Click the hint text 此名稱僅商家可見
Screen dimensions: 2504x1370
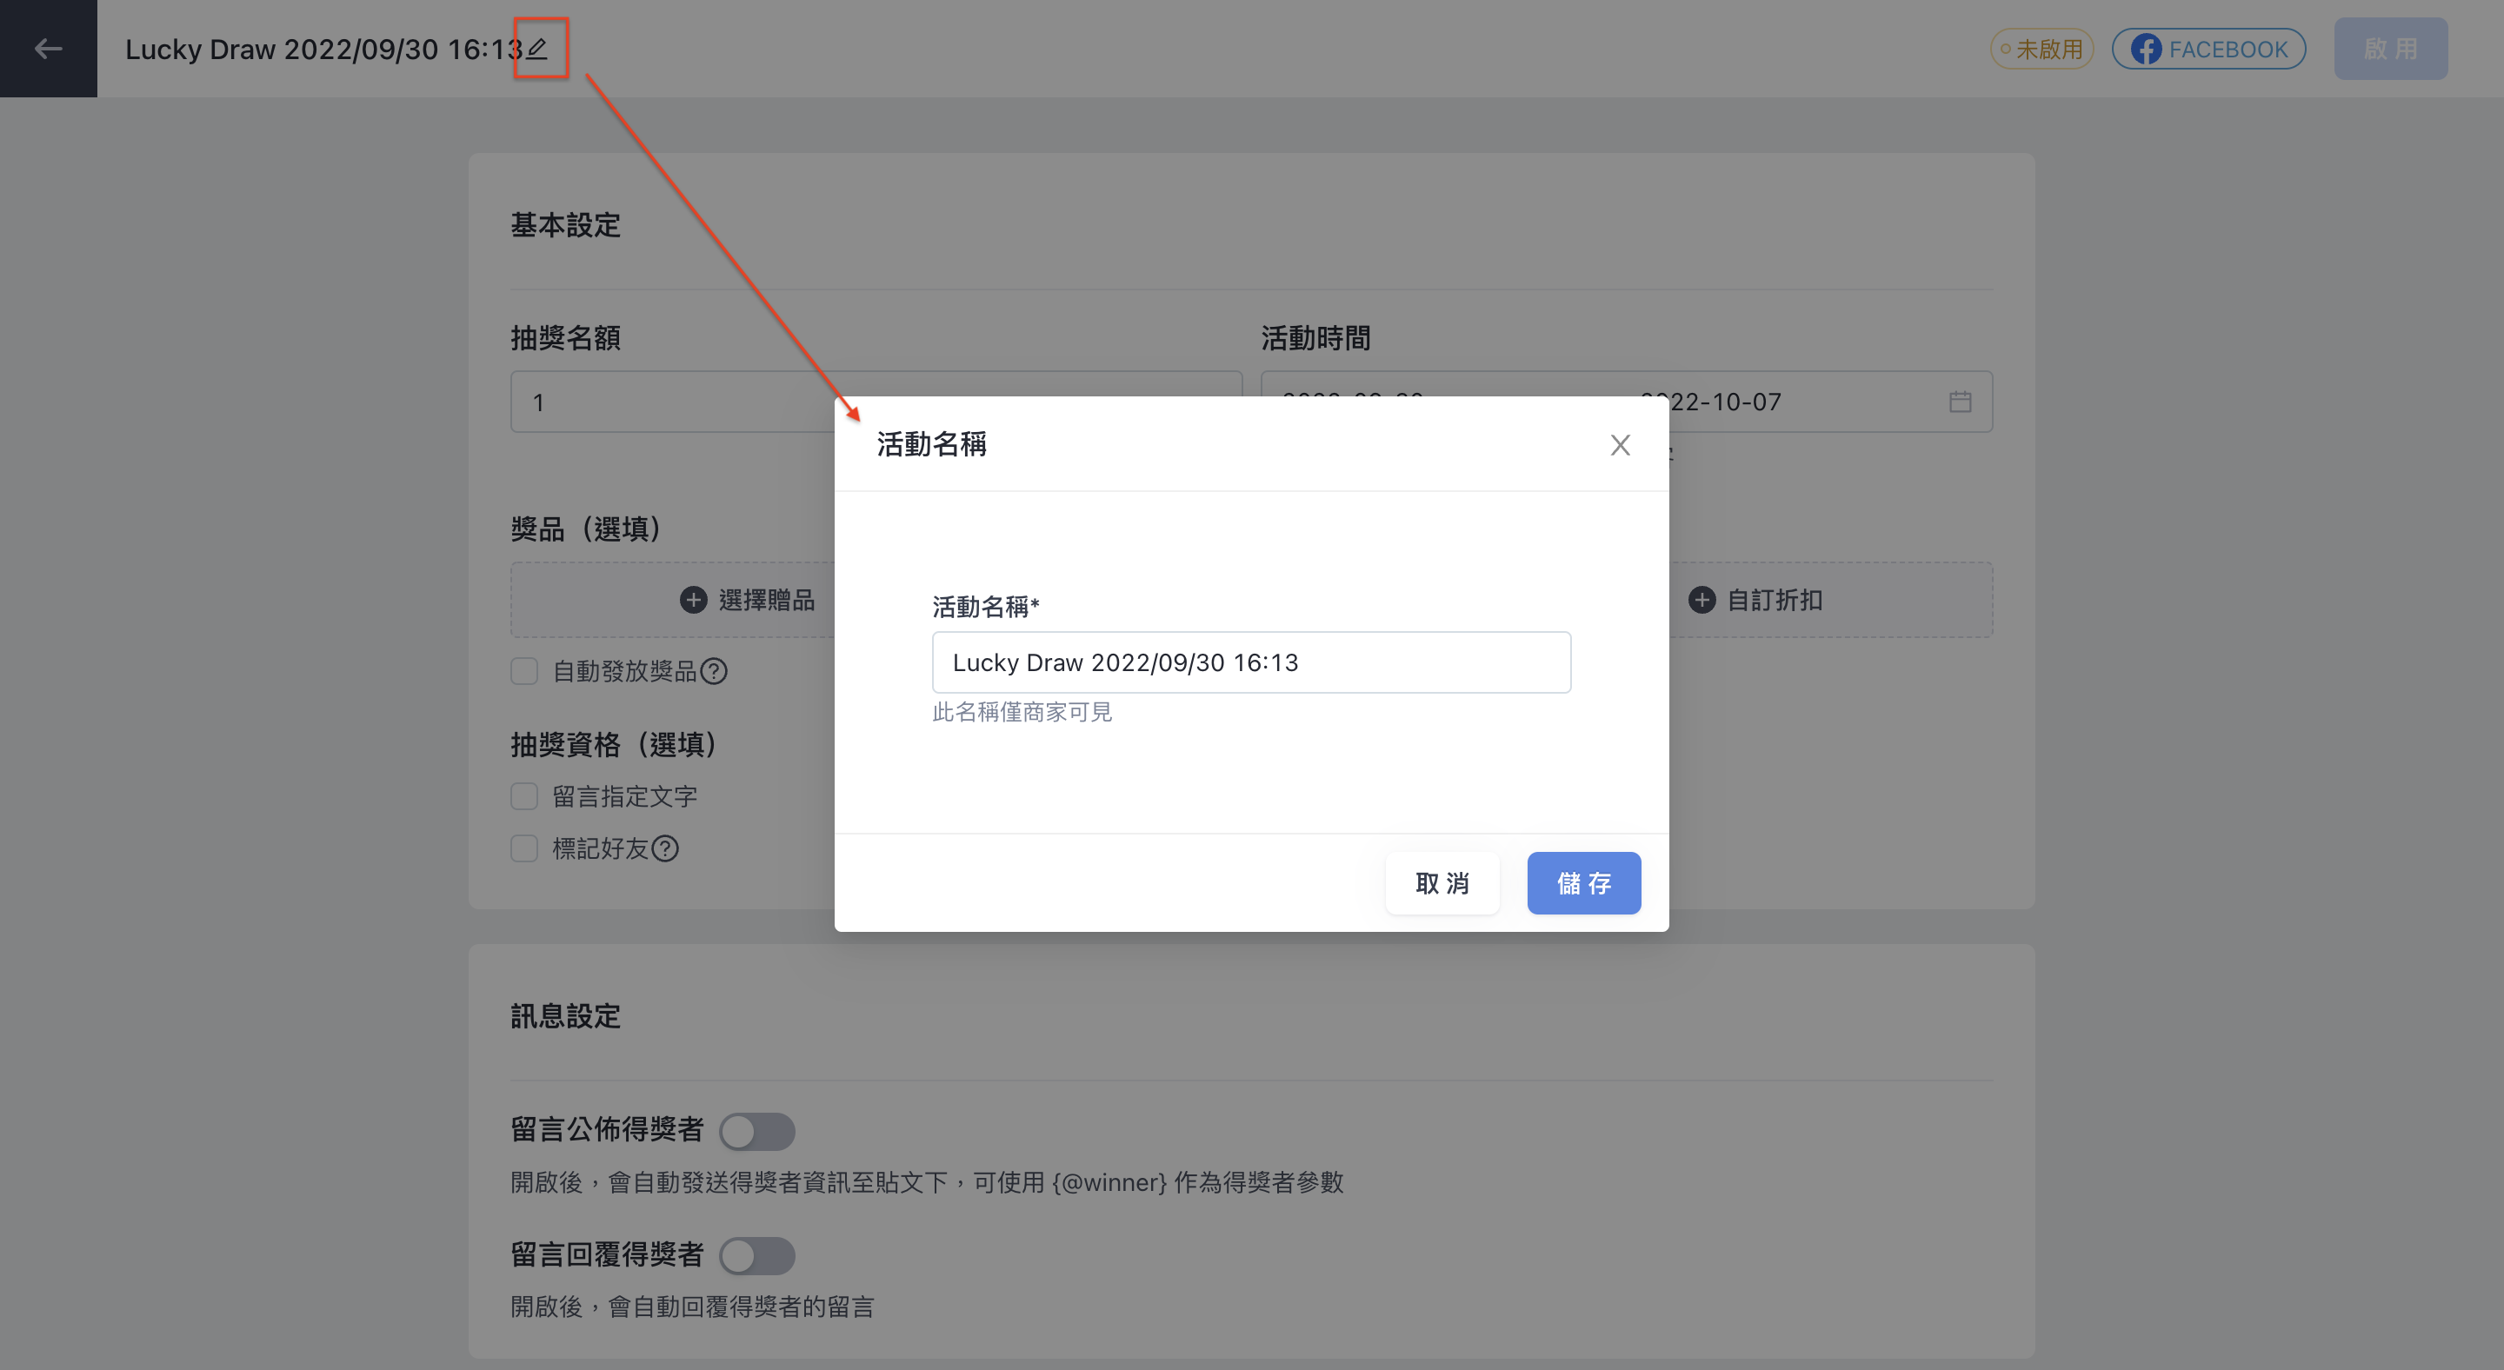1022,712
